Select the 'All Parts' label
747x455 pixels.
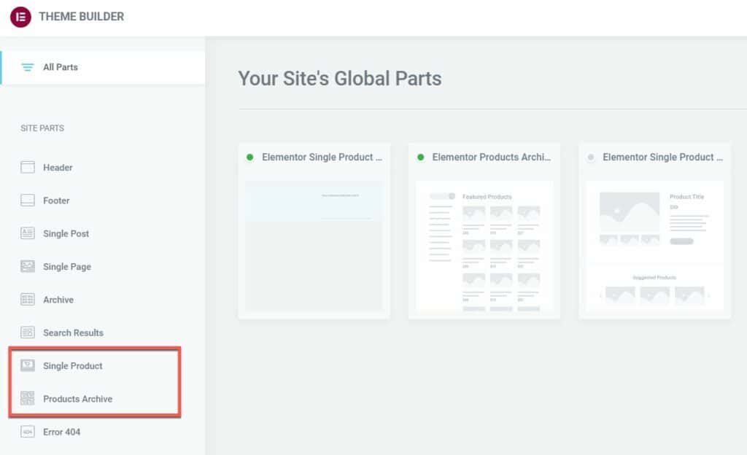pos(61,67)
